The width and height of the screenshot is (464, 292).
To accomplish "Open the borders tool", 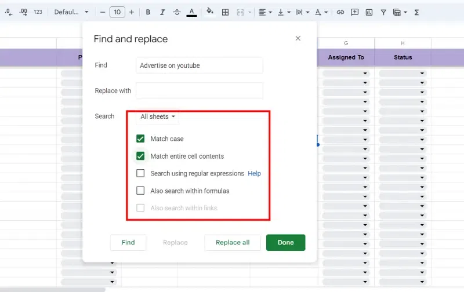I will 226,12.
